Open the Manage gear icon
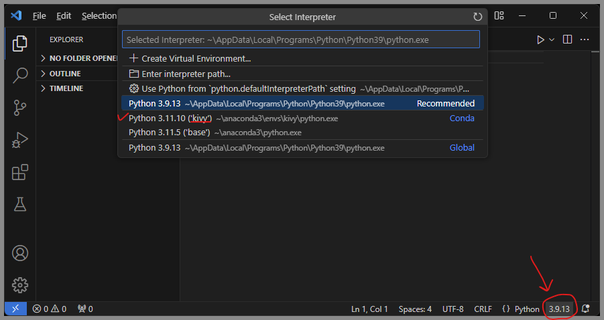 pos(19,285)
